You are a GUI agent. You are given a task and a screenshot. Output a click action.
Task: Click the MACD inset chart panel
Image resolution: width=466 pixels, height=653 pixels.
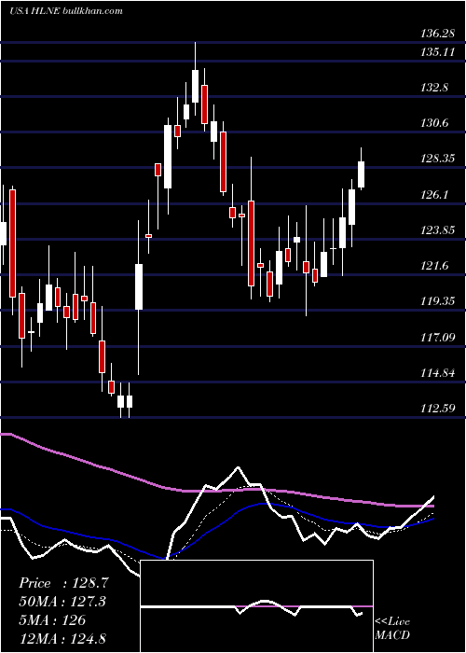point(256,606)
